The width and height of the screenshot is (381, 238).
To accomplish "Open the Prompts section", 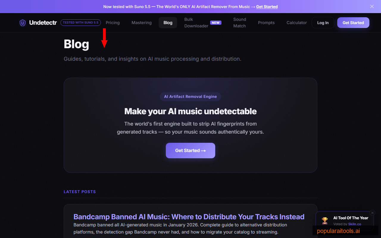I will [x=266, y=23].
